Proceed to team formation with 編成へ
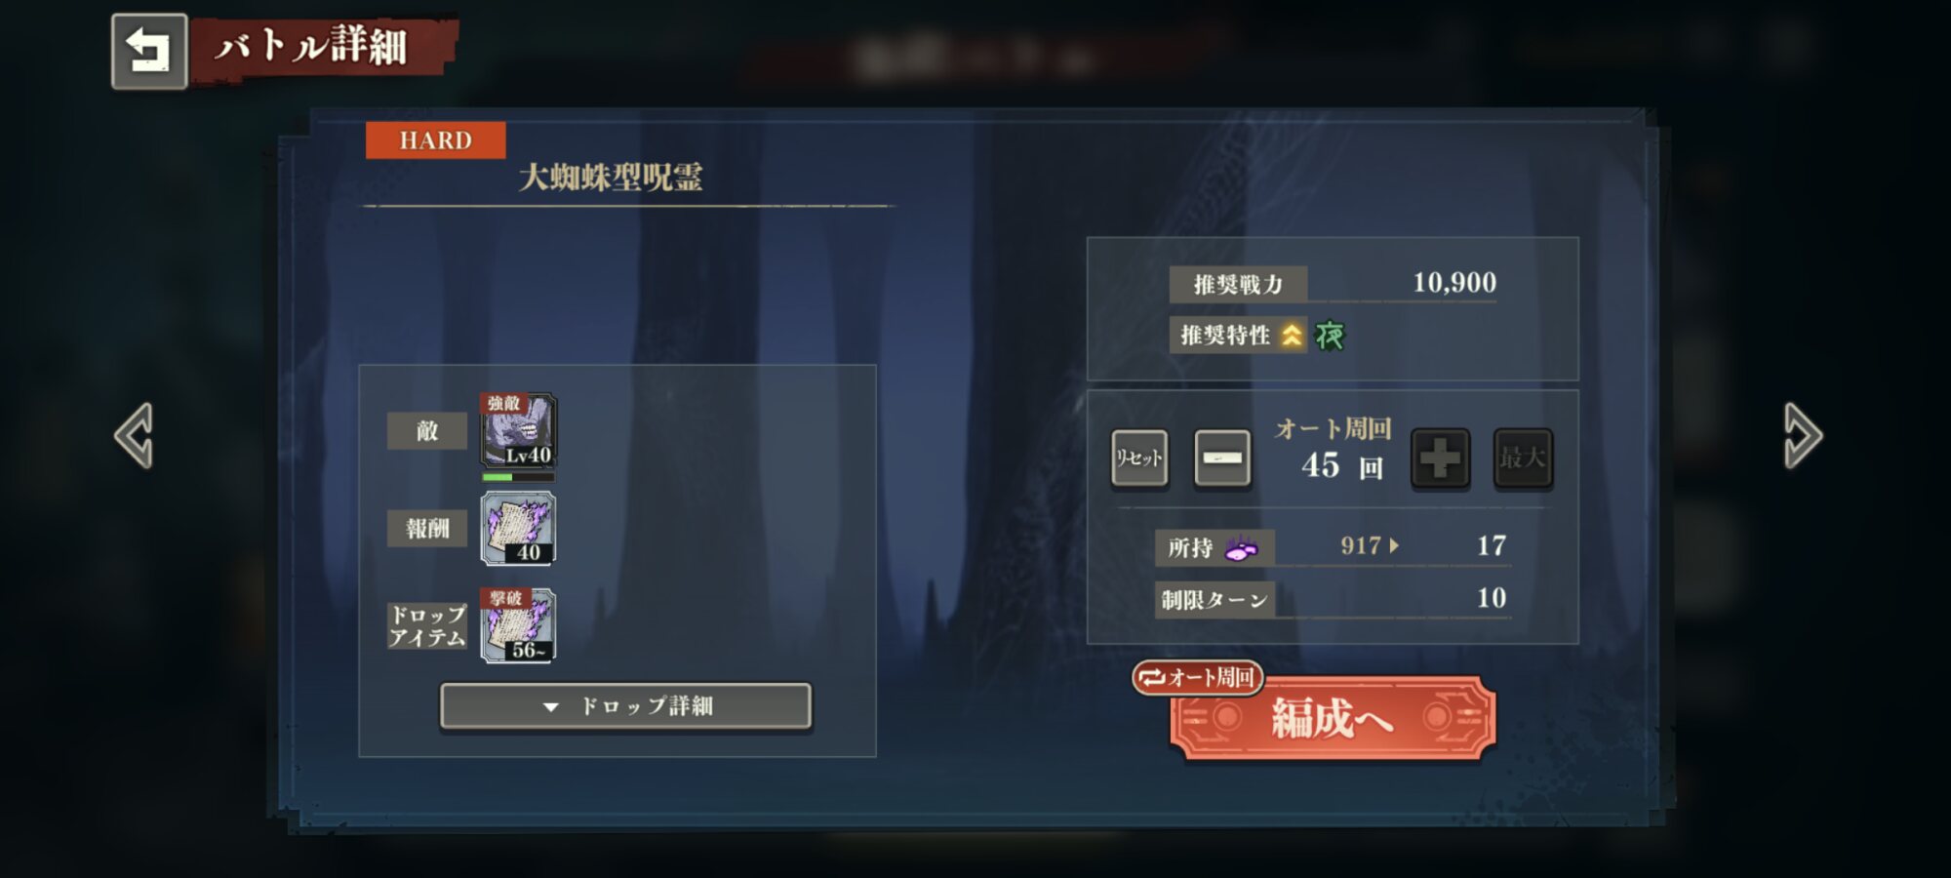The image size is (1951, 878). coord(1333,719)
